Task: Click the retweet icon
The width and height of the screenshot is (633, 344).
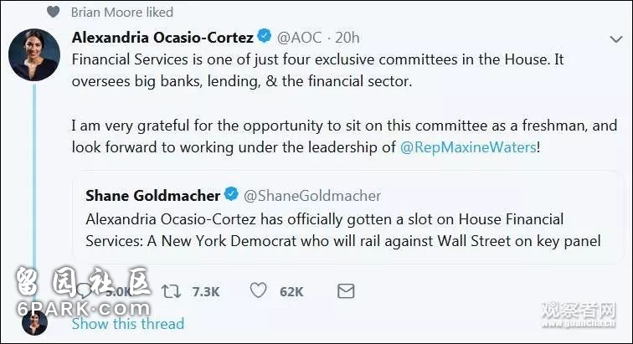Action: coord(171,291)
